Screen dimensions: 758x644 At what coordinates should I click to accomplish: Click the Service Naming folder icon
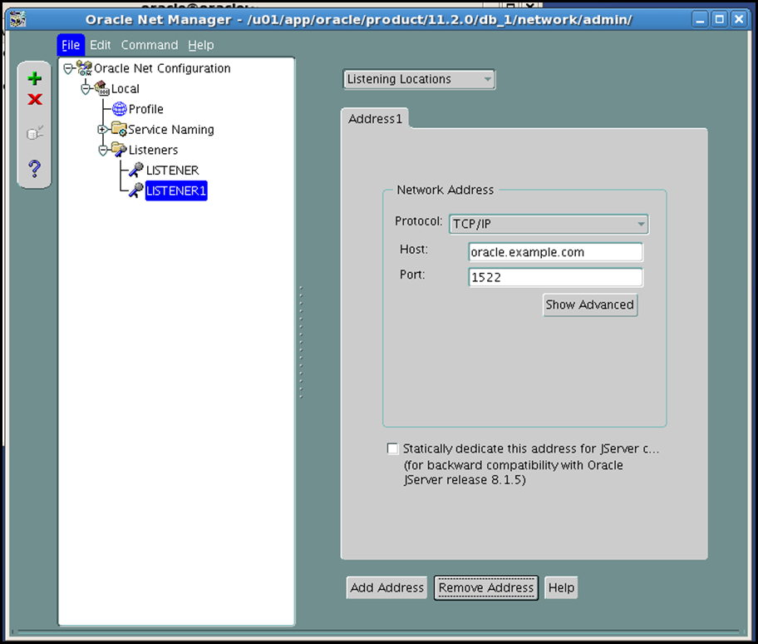click(x=119, y=129)
